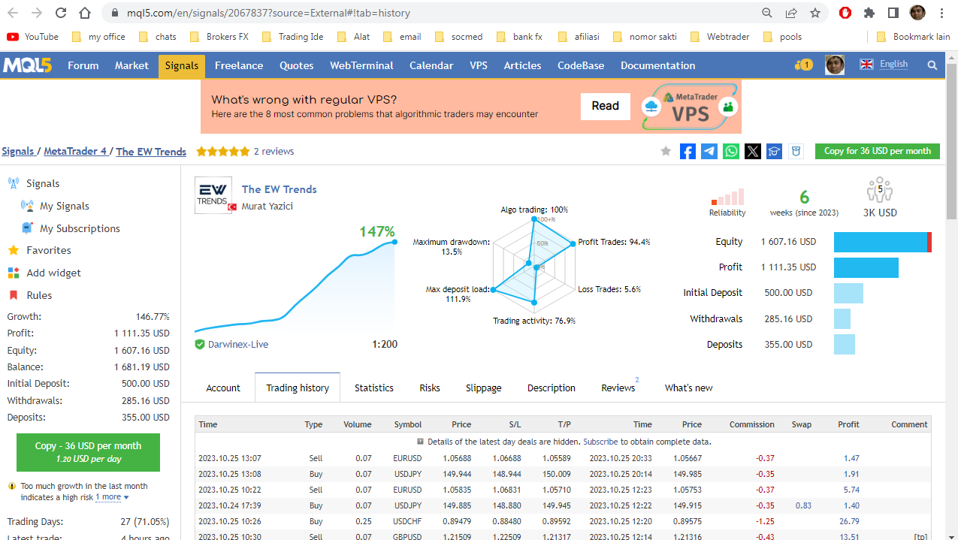The width and height of the screenshot is (958, 540).
Task: Open the browser home page icon
Action: pos(85,13)
